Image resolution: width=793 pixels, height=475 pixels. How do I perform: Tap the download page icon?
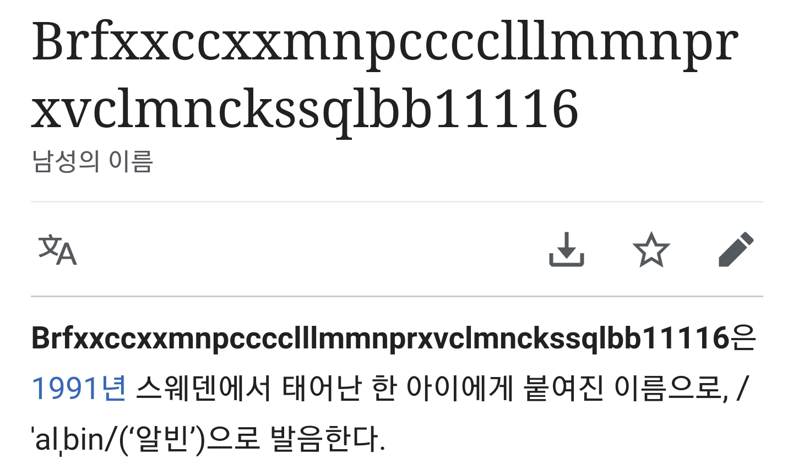567,249
